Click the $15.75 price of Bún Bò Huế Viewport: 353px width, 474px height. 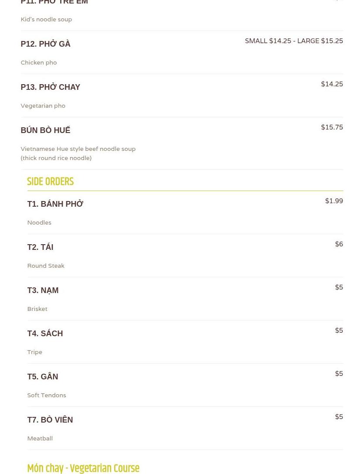[x=332, y=127]
